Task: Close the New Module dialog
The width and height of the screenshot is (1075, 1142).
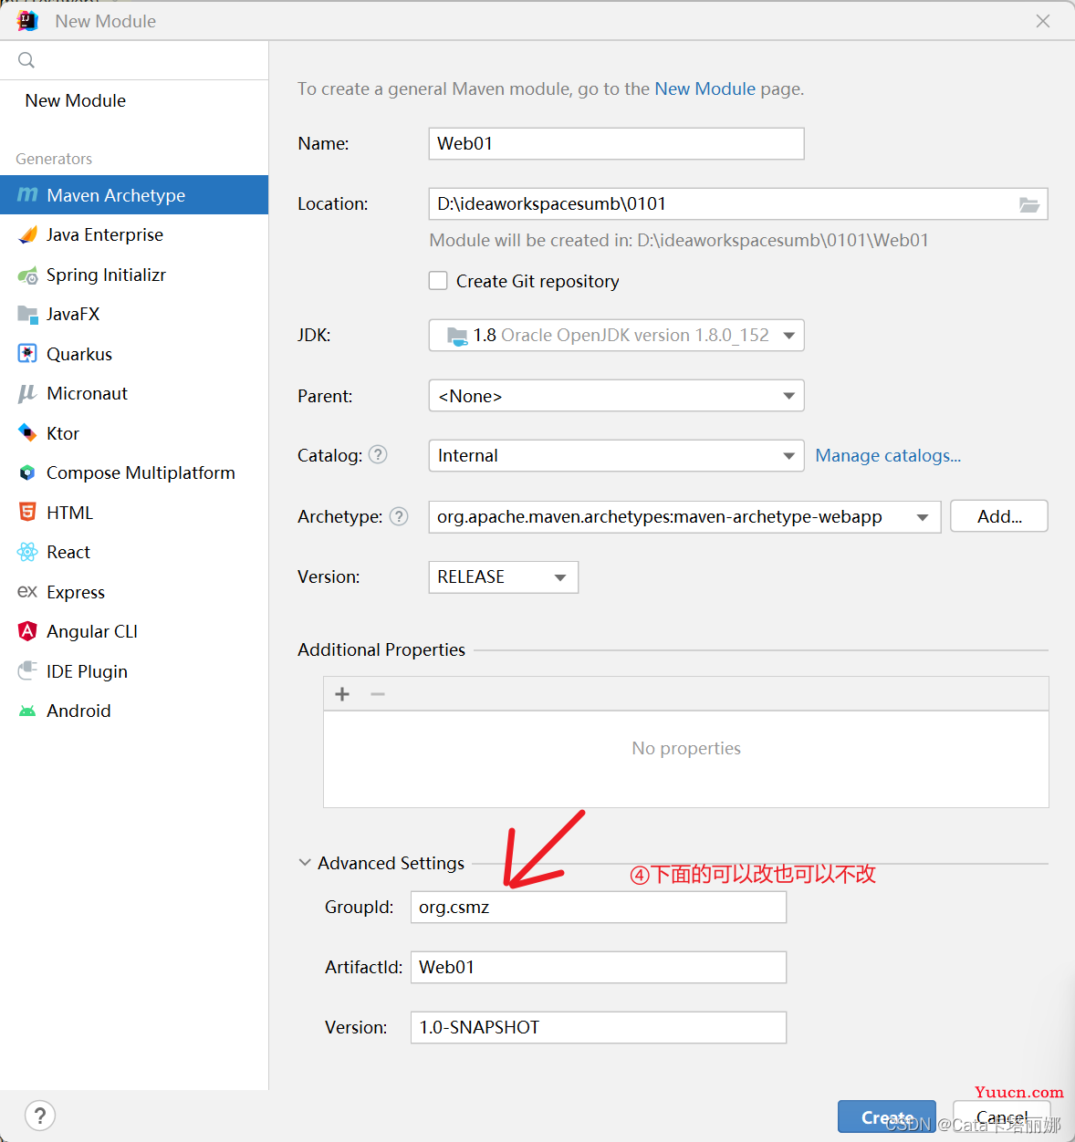Action: [x=1043, y=21]
